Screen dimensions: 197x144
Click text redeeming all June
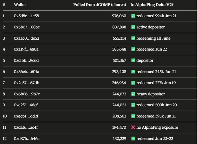[154, 38]
